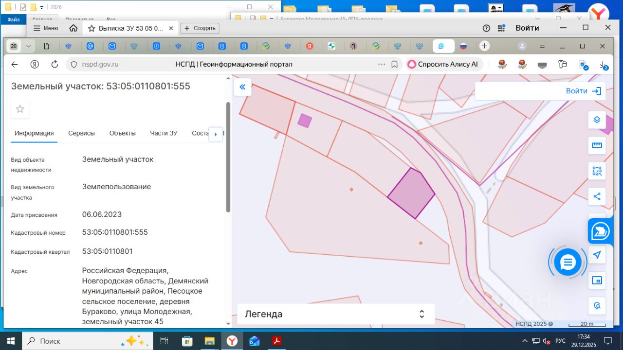The height and width of the screenshot is (350, 623).
Task: Go back in browser history
Action: pyautogui.click(x=15, y=64)
